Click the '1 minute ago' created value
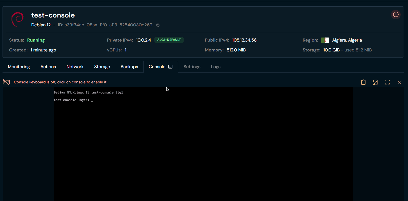Screen dimensions: 408x201 (43, 50)
